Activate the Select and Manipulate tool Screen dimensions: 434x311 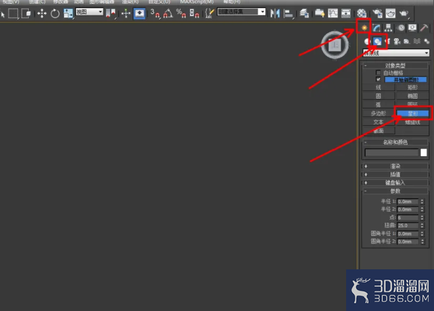point(126,13)
